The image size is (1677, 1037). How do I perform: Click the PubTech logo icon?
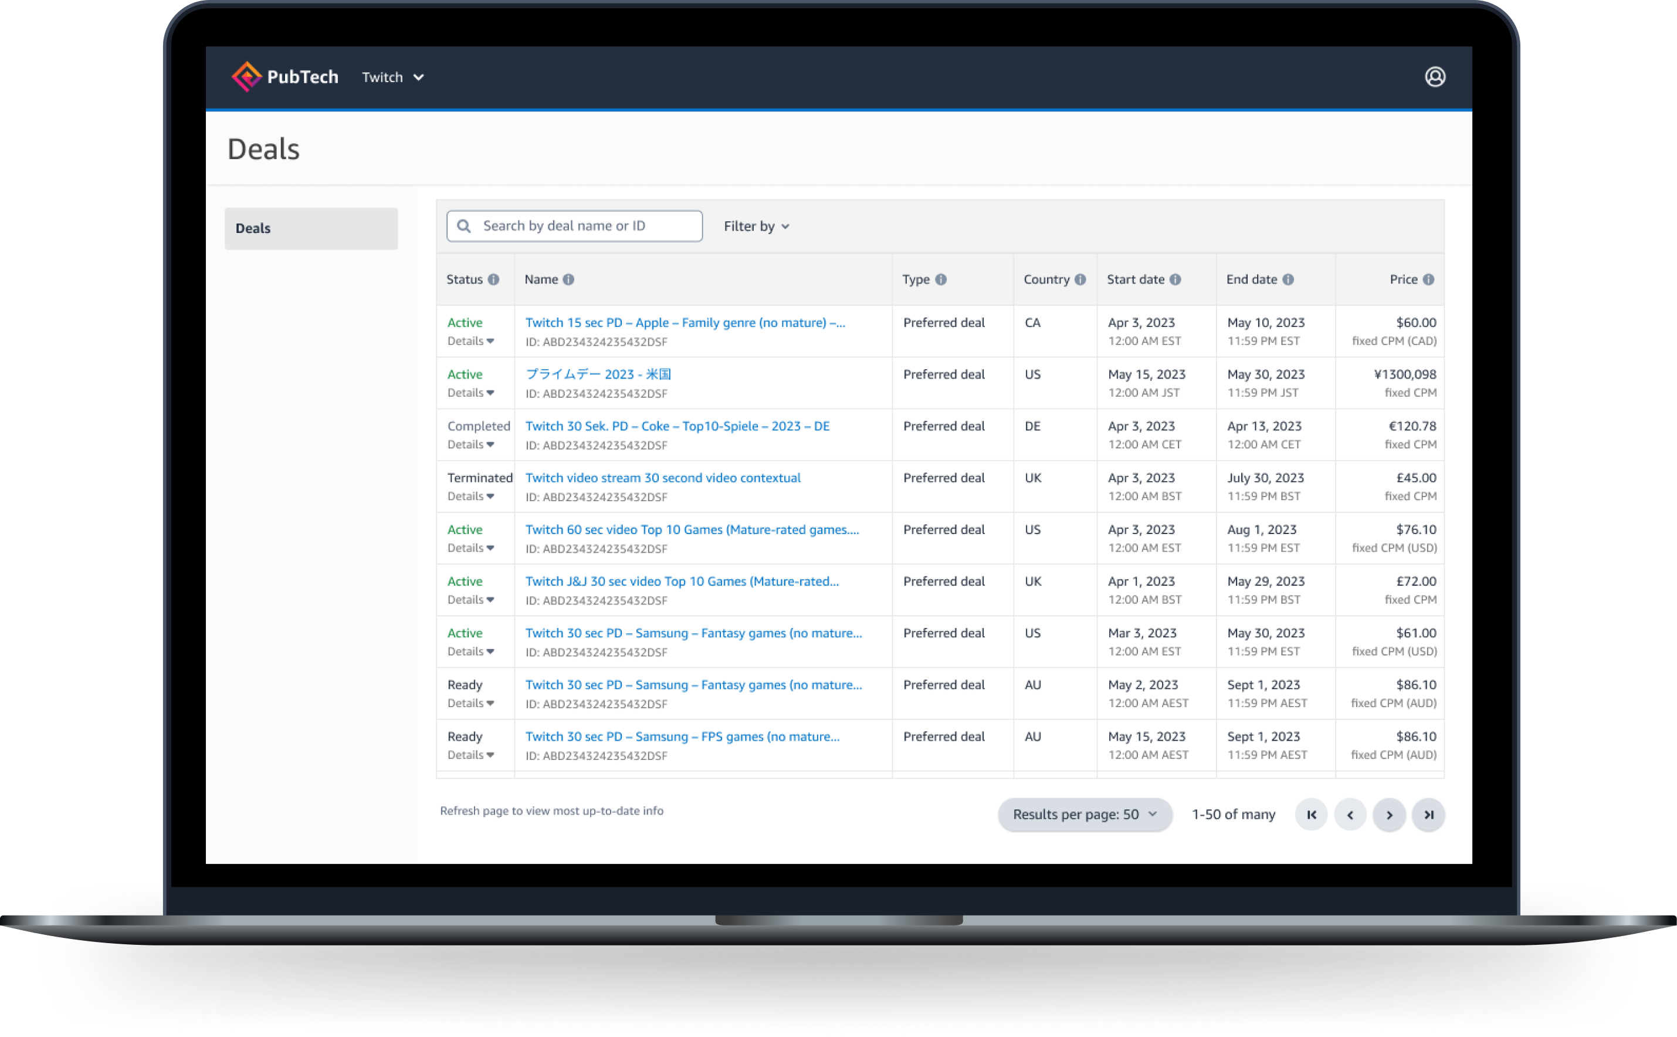coord(246,77)
